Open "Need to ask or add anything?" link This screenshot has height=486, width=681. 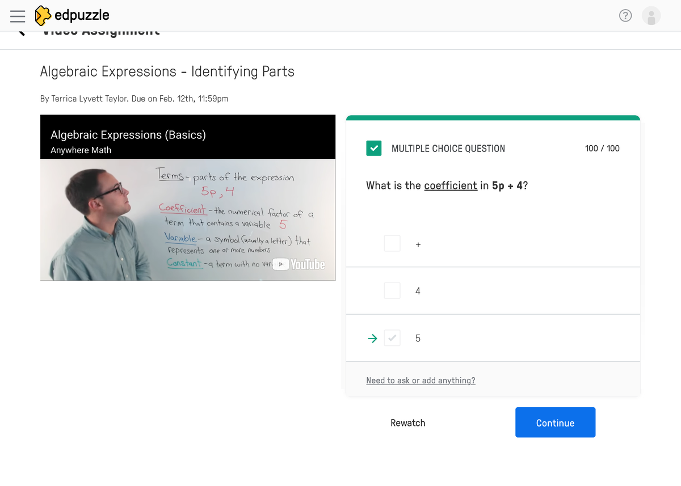coord(421,381)
